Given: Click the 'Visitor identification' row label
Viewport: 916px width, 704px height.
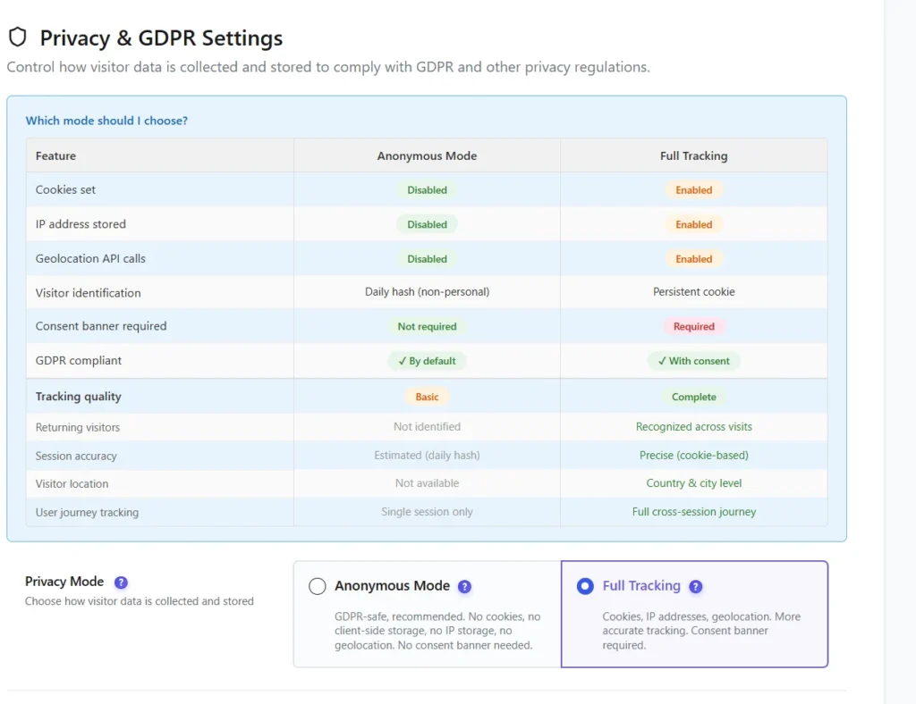Looking at the screenshot, I should click(x=89, y=293).
